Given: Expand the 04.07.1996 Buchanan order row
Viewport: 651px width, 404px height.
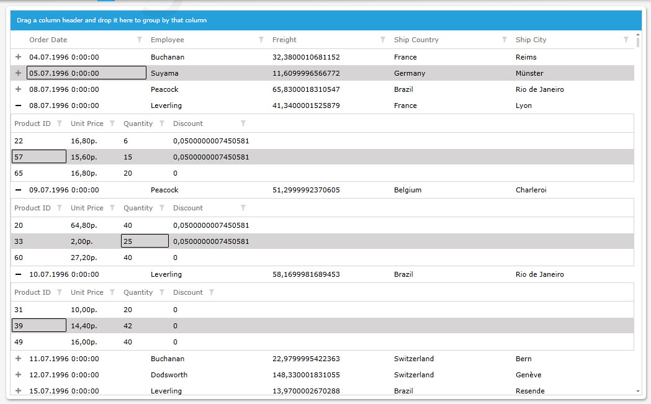Looking at the screenshot, I should pyautogui.click(x=18, y=57).
